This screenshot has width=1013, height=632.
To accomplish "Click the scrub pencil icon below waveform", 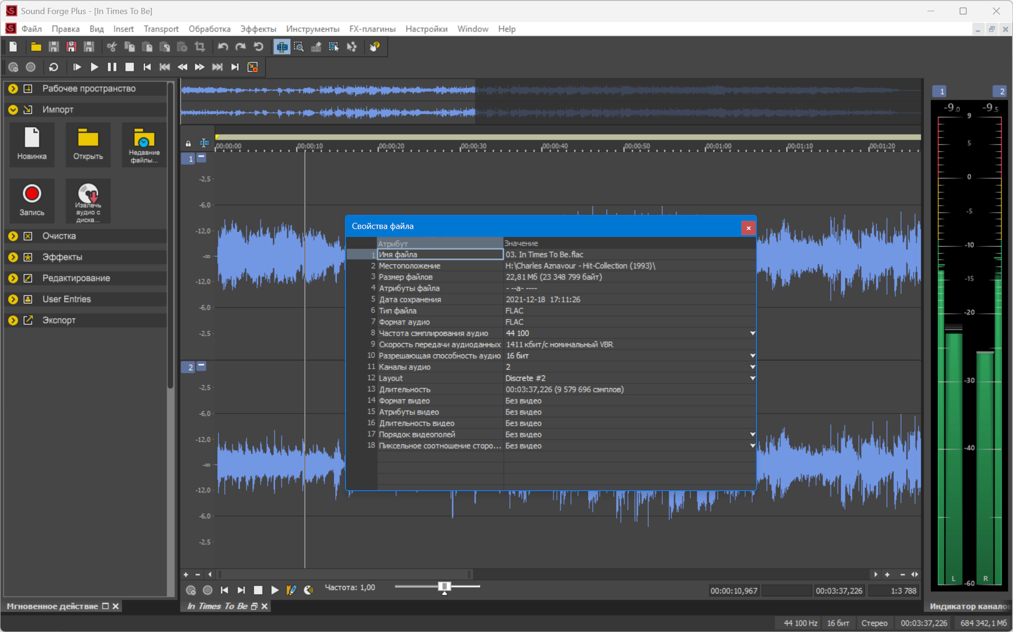I will pos(291,590).
